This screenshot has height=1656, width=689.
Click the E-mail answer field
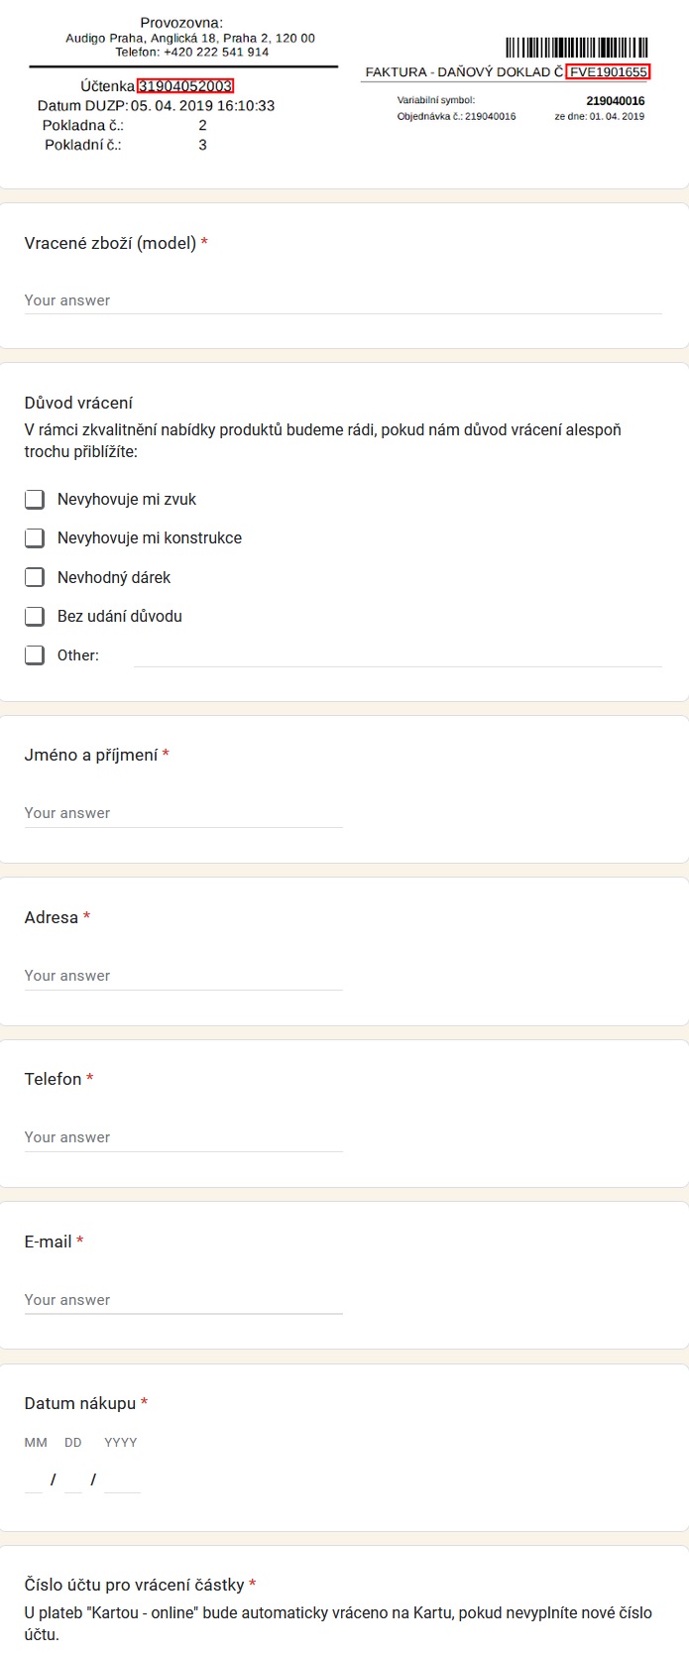coord(183,1300)
